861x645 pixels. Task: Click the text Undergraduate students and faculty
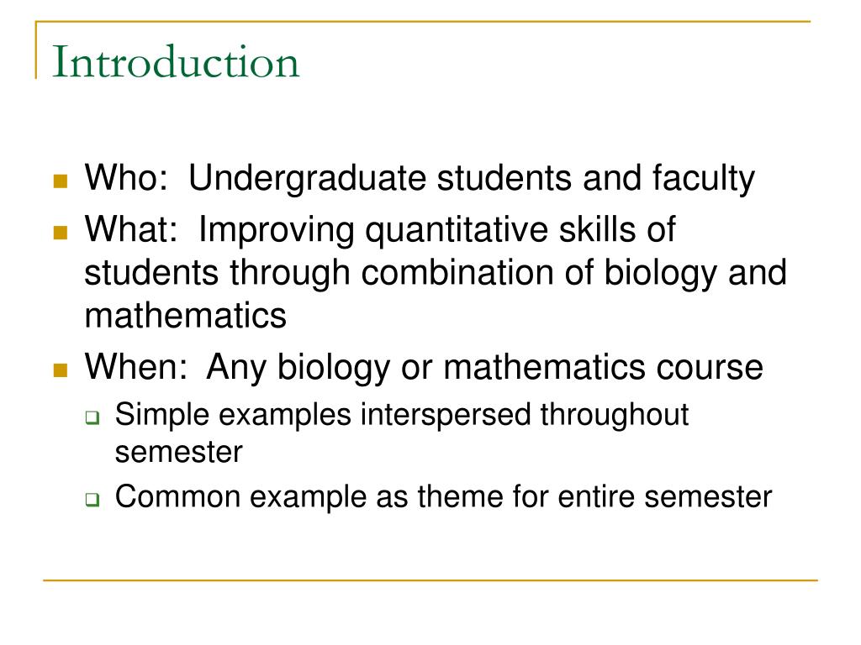pos(472,179)
